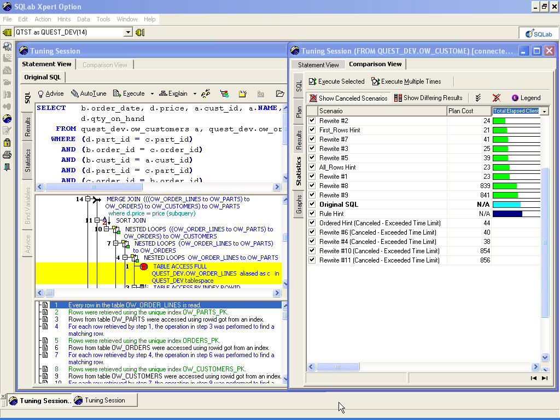Click the select-all checkmarks icon
This screenshot has width=560, height=420.
[478, 98]
